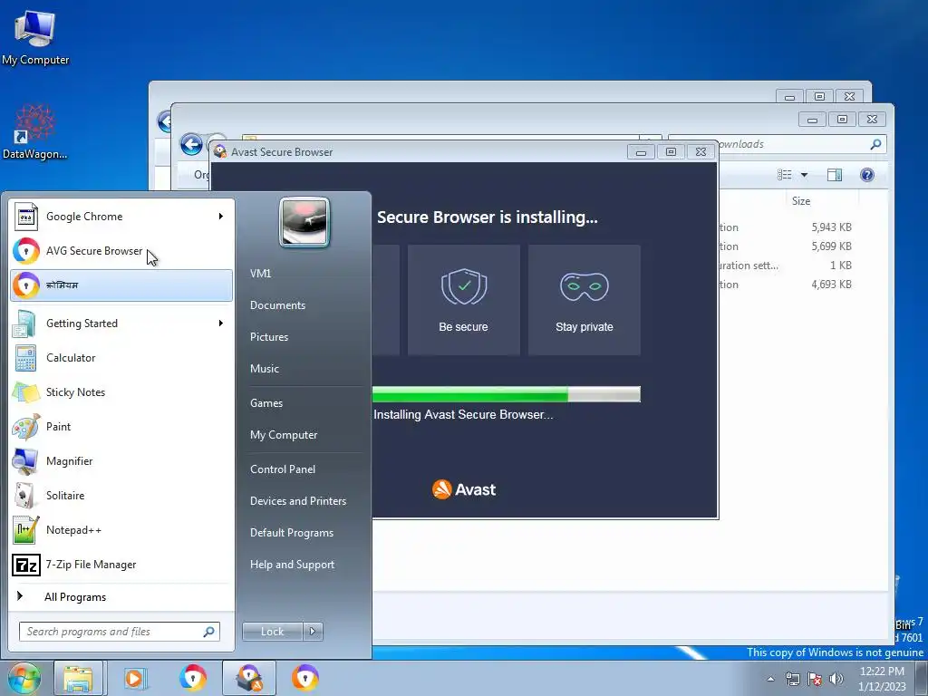The height and width of the screenshot is (696, 928).
Task: Click search magnifier in Downloads Explorer
Action: coord(875,144)
